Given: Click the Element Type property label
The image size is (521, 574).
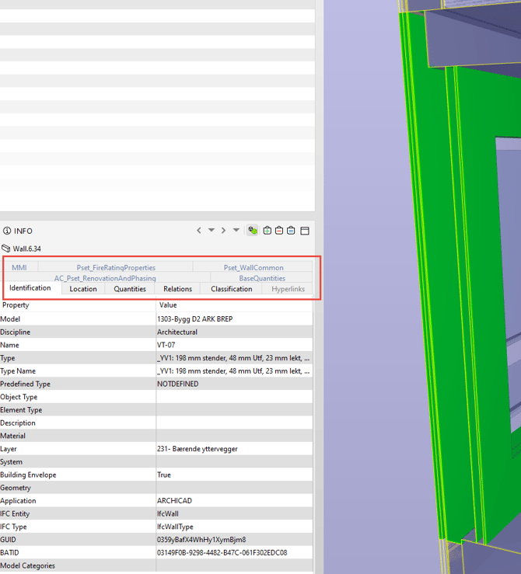Looking at the screenshot, I should [21, 410].
